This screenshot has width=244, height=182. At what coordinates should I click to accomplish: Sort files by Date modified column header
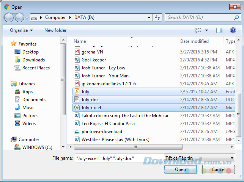pos(194,41)
